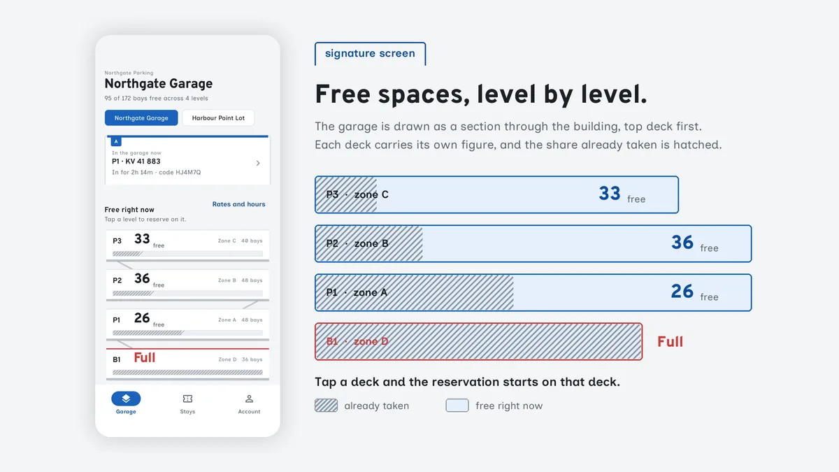Select the P2 zone B deck bar
Screen dimensions: 839x472
click(533, 243)
